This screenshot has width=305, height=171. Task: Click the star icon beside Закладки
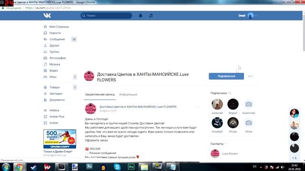pyautogui.click(x=45, y=94)
